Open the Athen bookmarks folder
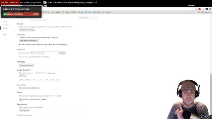Image resolution: width=212 pixels, height=119 pixels. [x=48, y=12]
